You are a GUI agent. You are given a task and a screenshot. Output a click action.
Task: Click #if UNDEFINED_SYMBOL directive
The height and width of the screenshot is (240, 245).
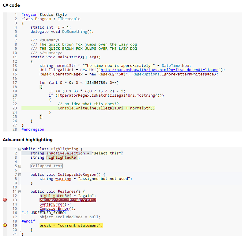(x=44, y=213)
